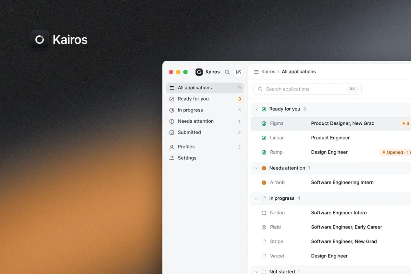Click the Product Engineer title on the Linear row

(330, 138)
